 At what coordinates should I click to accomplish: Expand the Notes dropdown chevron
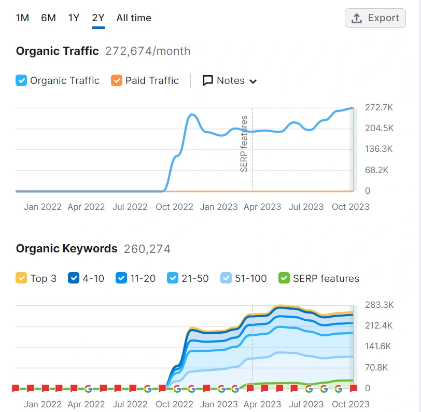point(253,81)
